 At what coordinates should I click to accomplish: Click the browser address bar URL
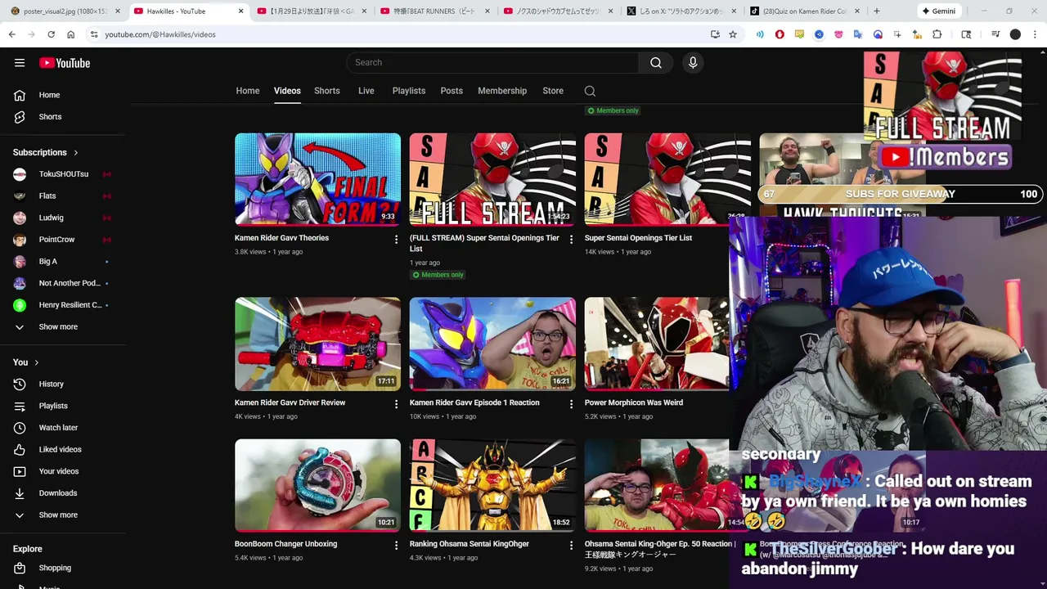pyautogui.click(x=160, y=34)
